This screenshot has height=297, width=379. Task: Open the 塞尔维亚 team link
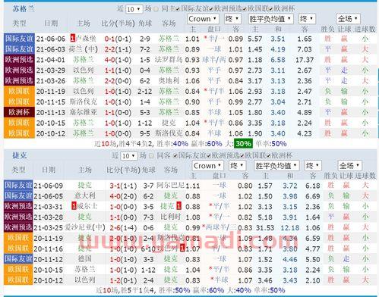tap(84, 112)
